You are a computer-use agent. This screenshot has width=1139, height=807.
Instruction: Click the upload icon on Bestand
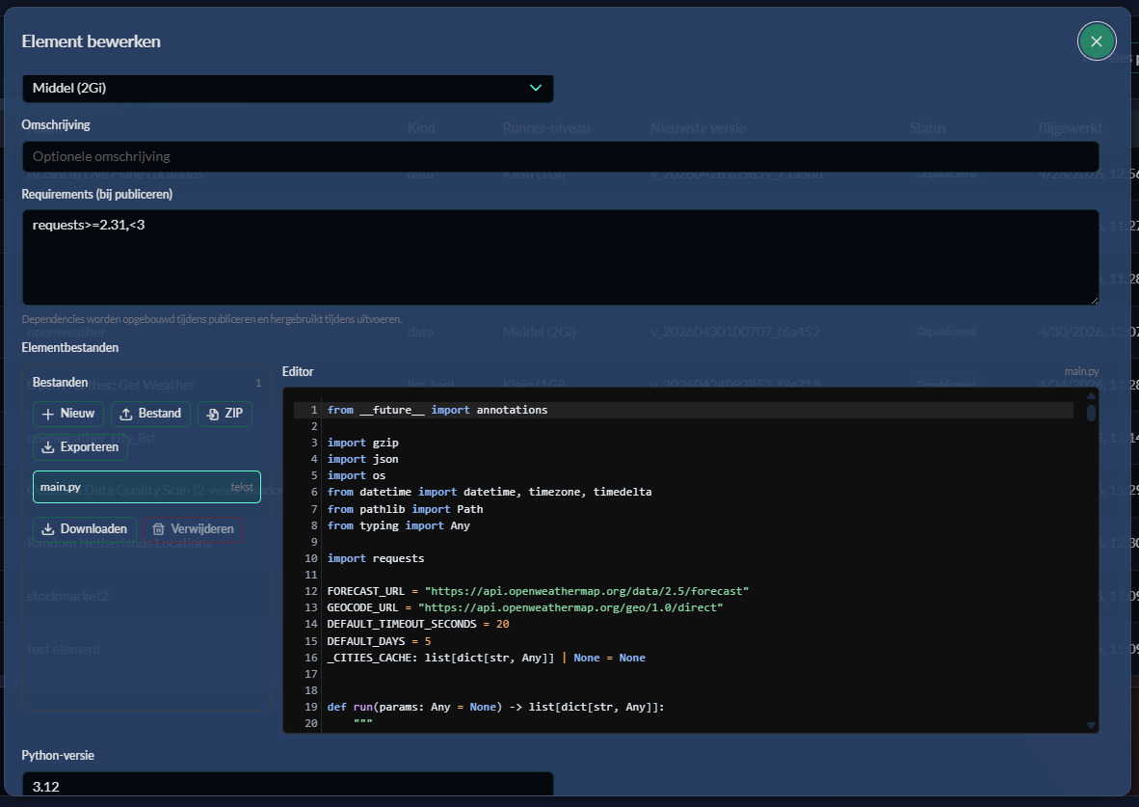(x=125, y=414)
